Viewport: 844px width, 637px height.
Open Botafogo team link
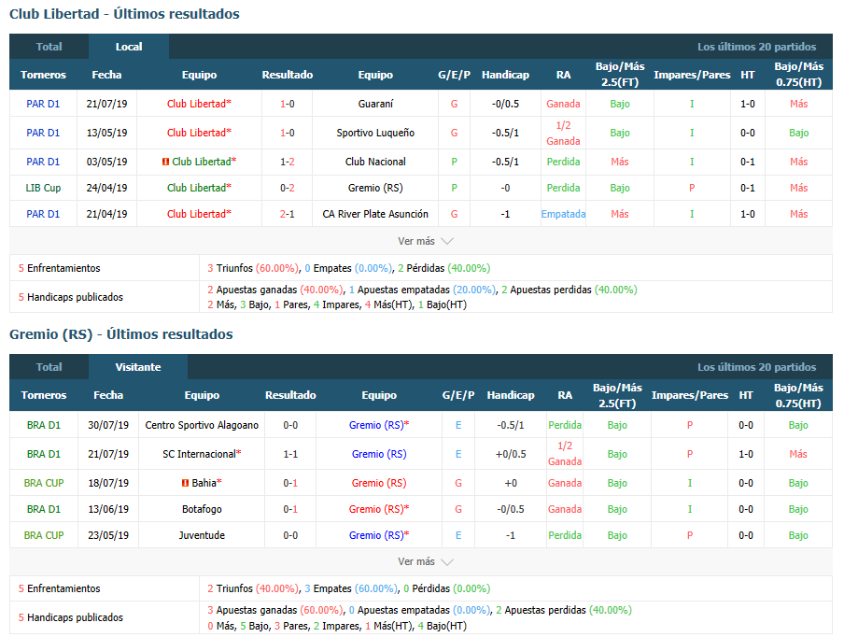click(202, 509)
